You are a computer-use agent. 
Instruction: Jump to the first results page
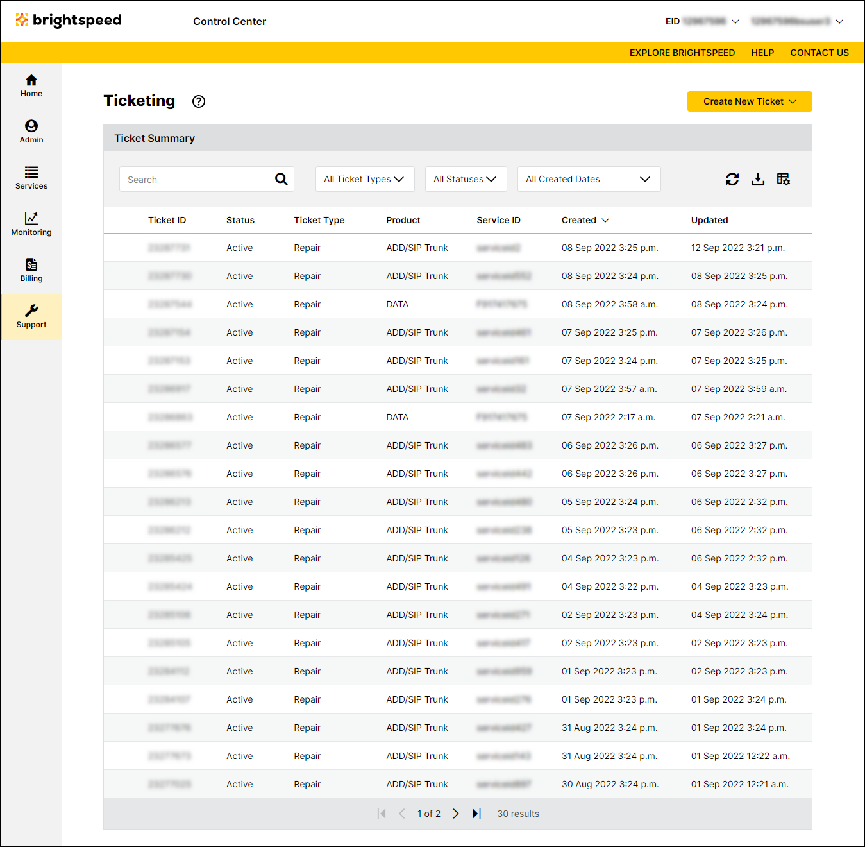click(x=382, y=814)
